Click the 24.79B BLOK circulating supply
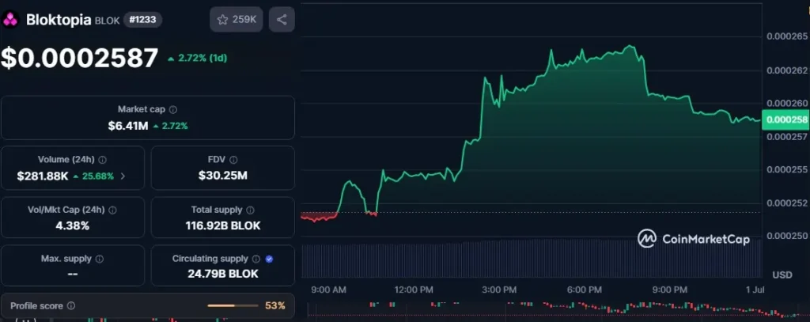This screenshot has height=322, width=810. point(222,274)
